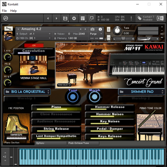Expand the instrument name dropdown arrow
This screenshot has height=167, width=167.
click(18, 29)
